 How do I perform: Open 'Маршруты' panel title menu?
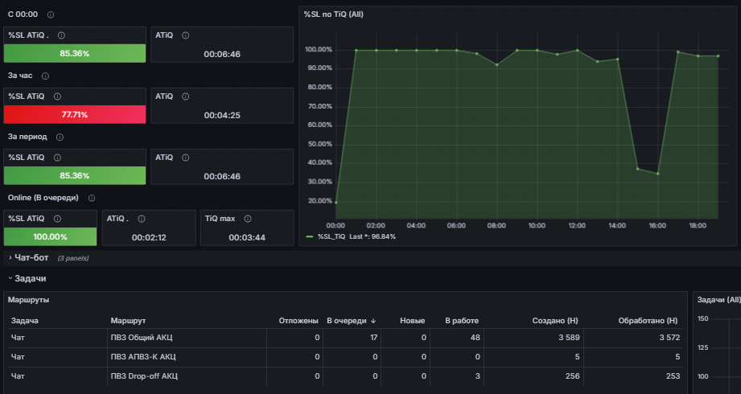(x=28, y=300)
